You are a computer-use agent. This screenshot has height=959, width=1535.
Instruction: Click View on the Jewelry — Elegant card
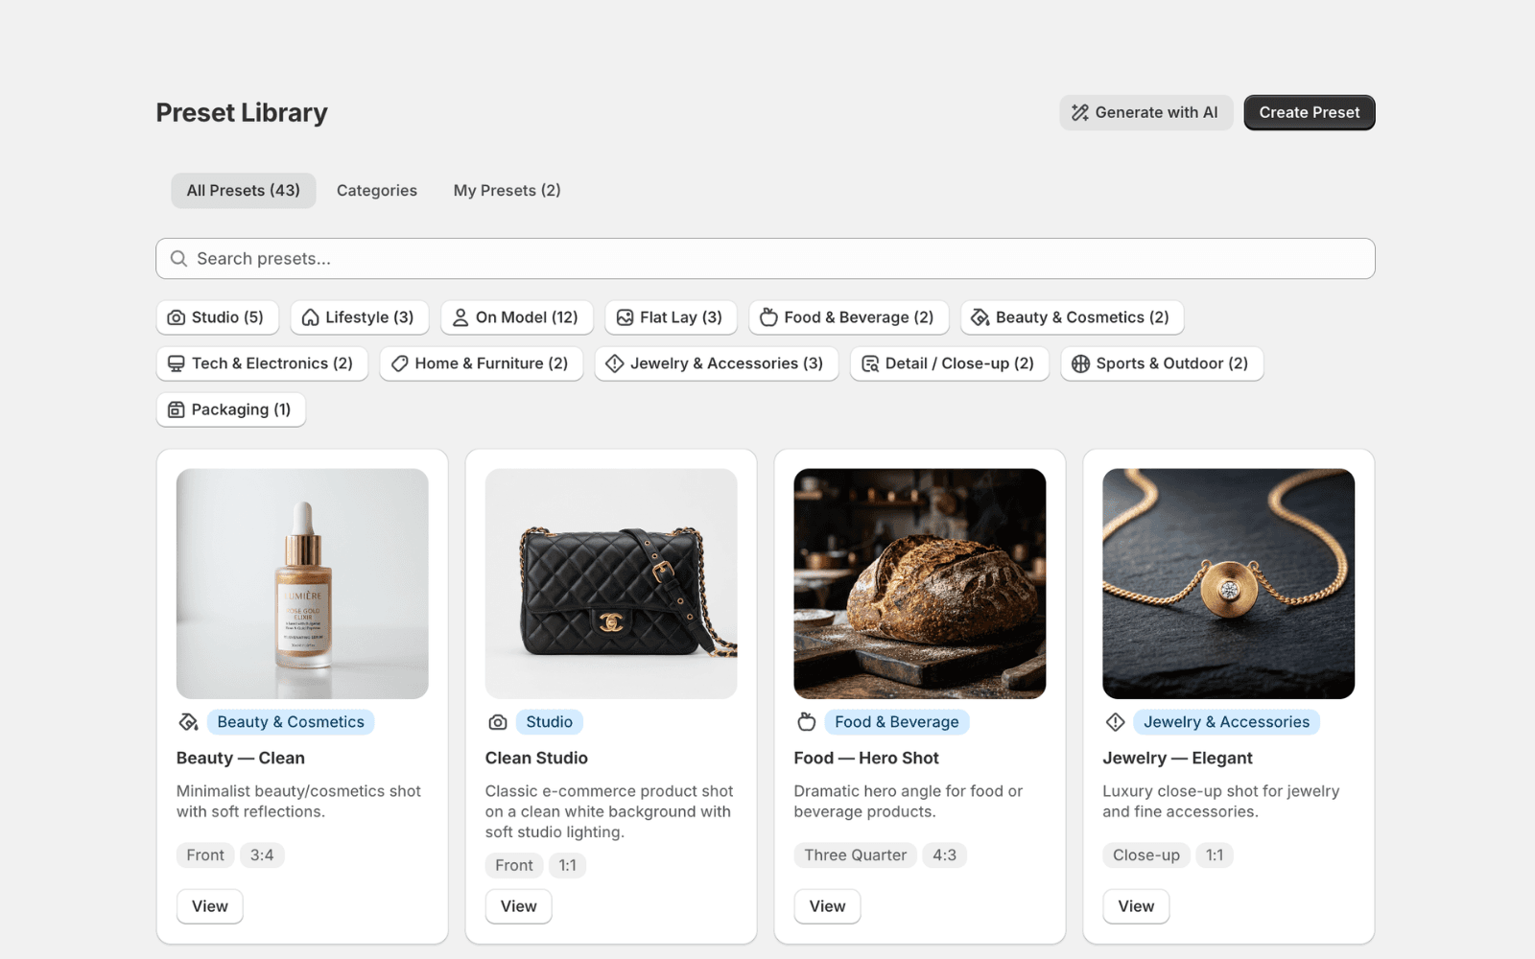(x=1135, y=906)
